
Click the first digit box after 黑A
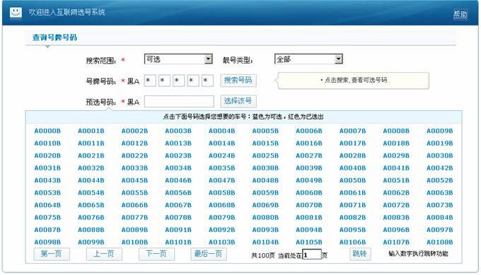click(x=150, y=81)
